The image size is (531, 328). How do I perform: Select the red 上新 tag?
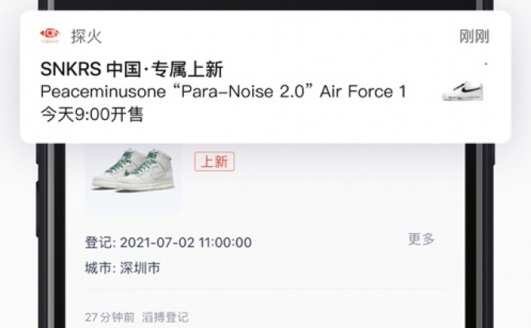coord(214,161)
